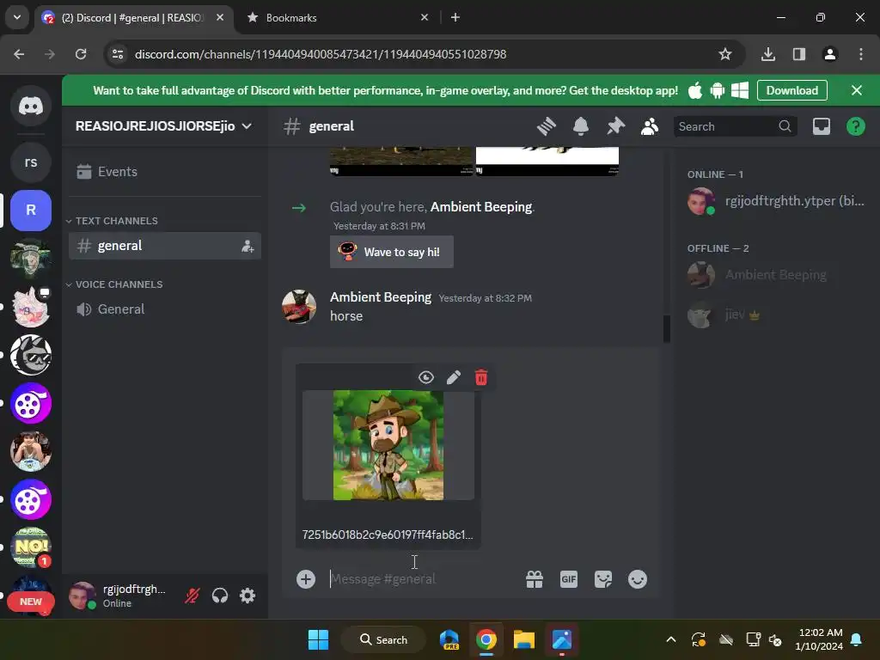880x660 pixels.
Task: Open Discord Help question mark icon
Action: click(855, 126)
